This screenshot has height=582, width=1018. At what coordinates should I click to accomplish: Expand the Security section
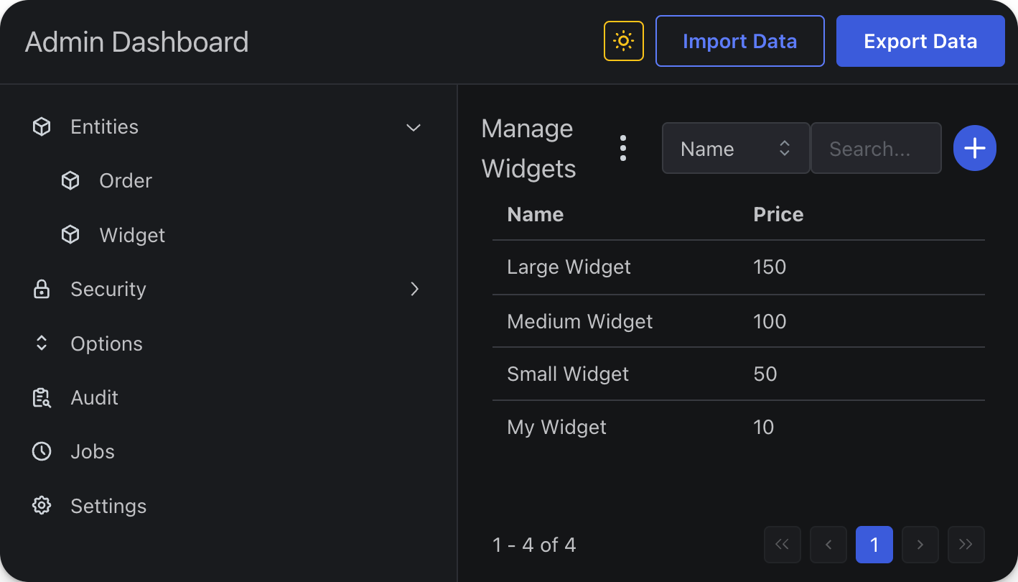[x=414, y=289]
